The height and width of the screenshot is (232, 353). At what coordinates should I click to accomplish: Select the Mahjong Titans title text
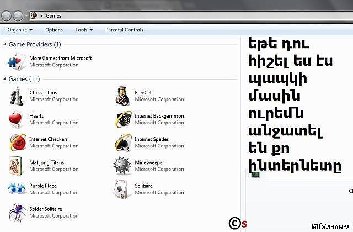coord(46,162)
